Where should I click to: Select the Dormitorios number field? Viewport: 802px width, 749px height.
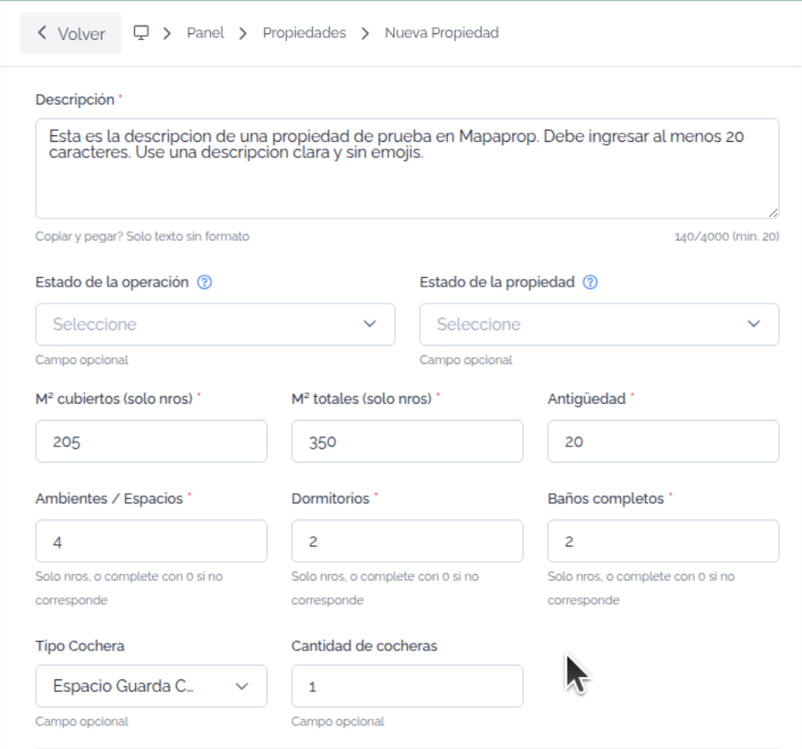coord(407,542)
